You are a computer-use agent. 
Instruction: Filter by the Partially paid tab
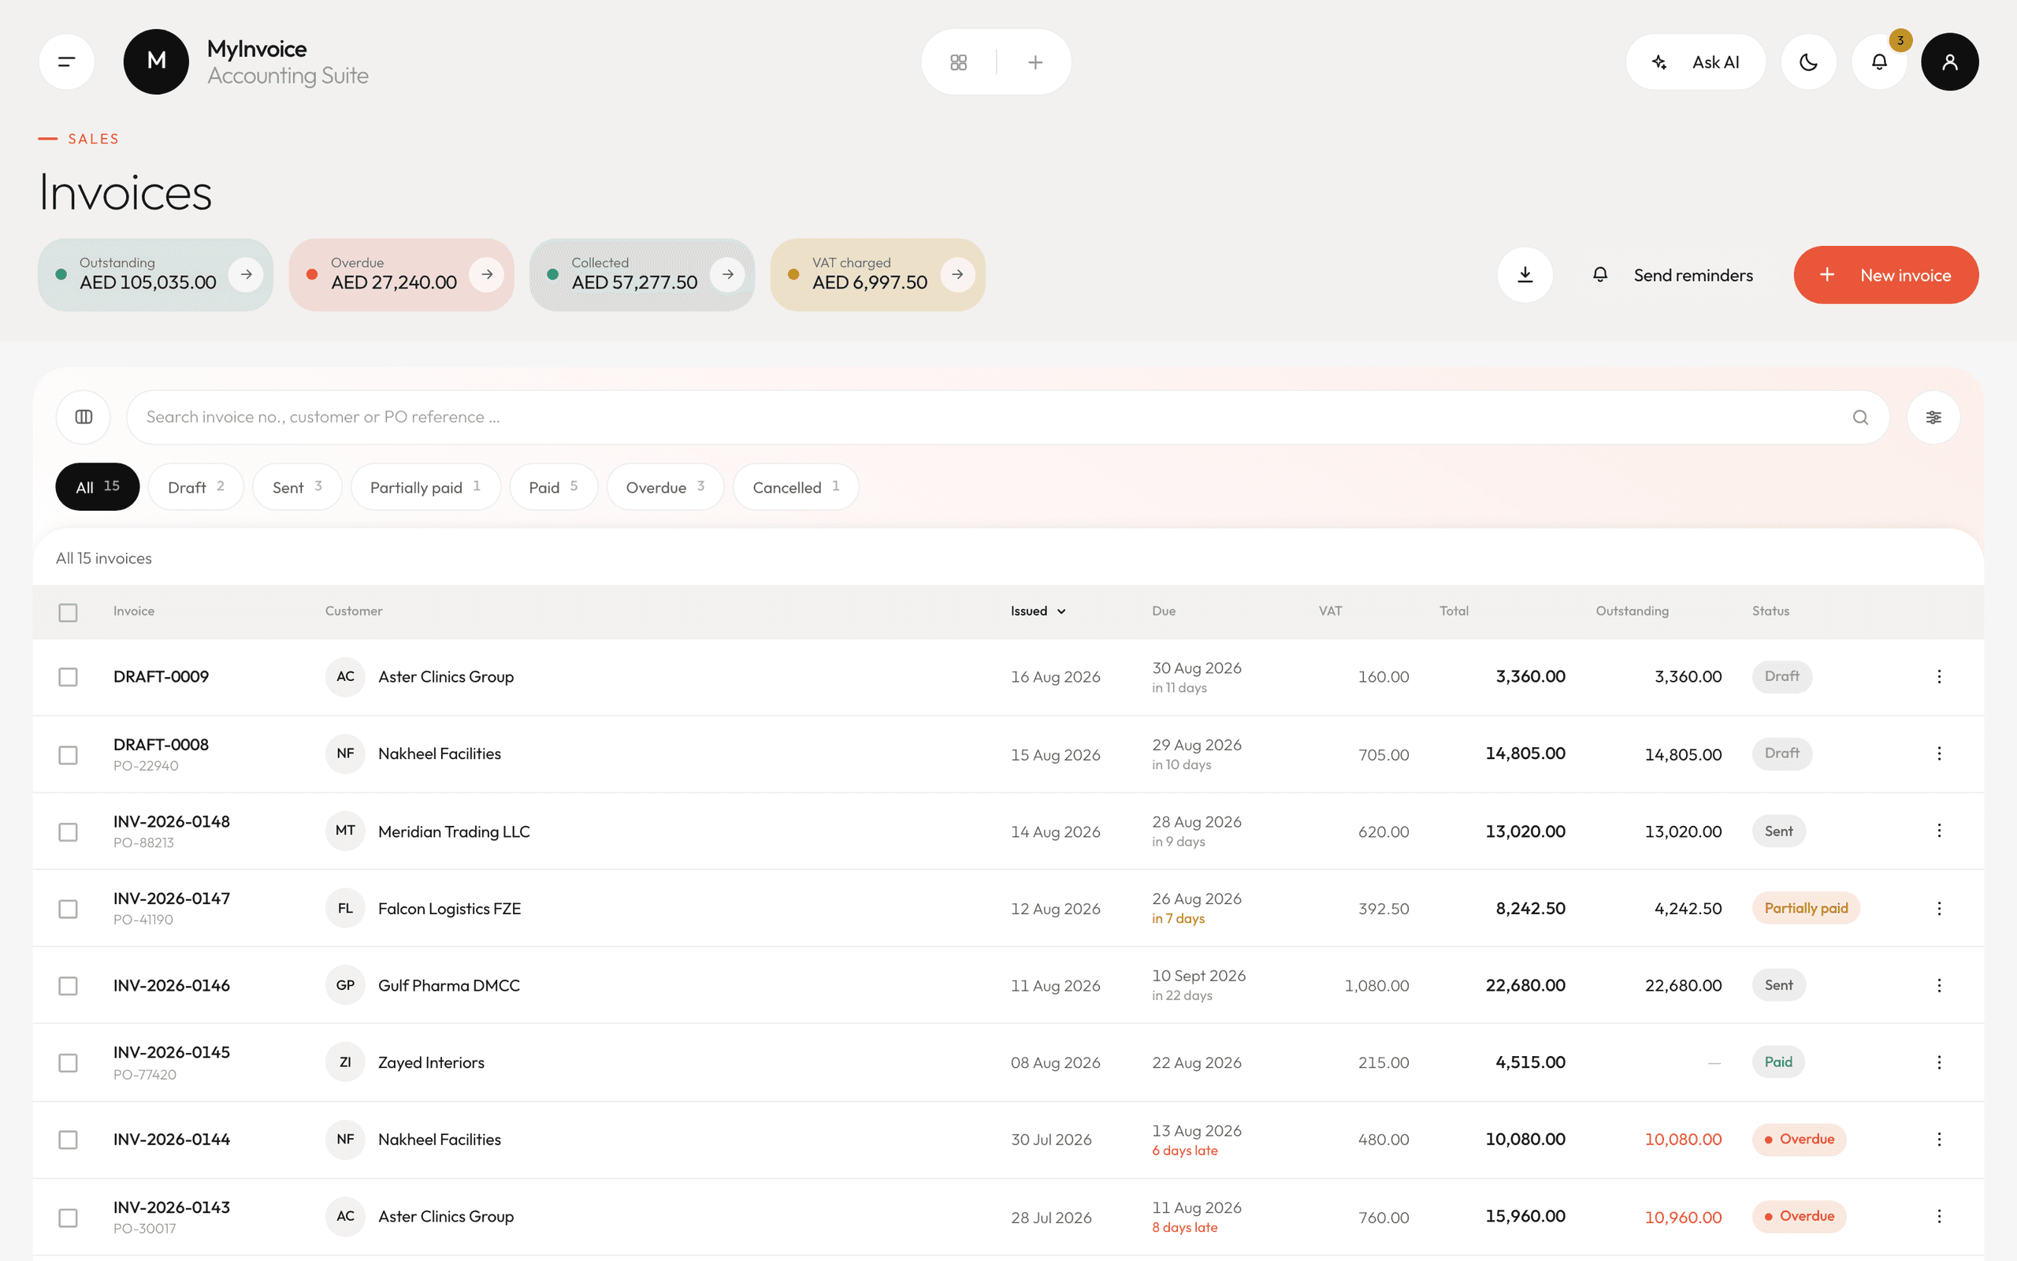[x=425, y=487]
